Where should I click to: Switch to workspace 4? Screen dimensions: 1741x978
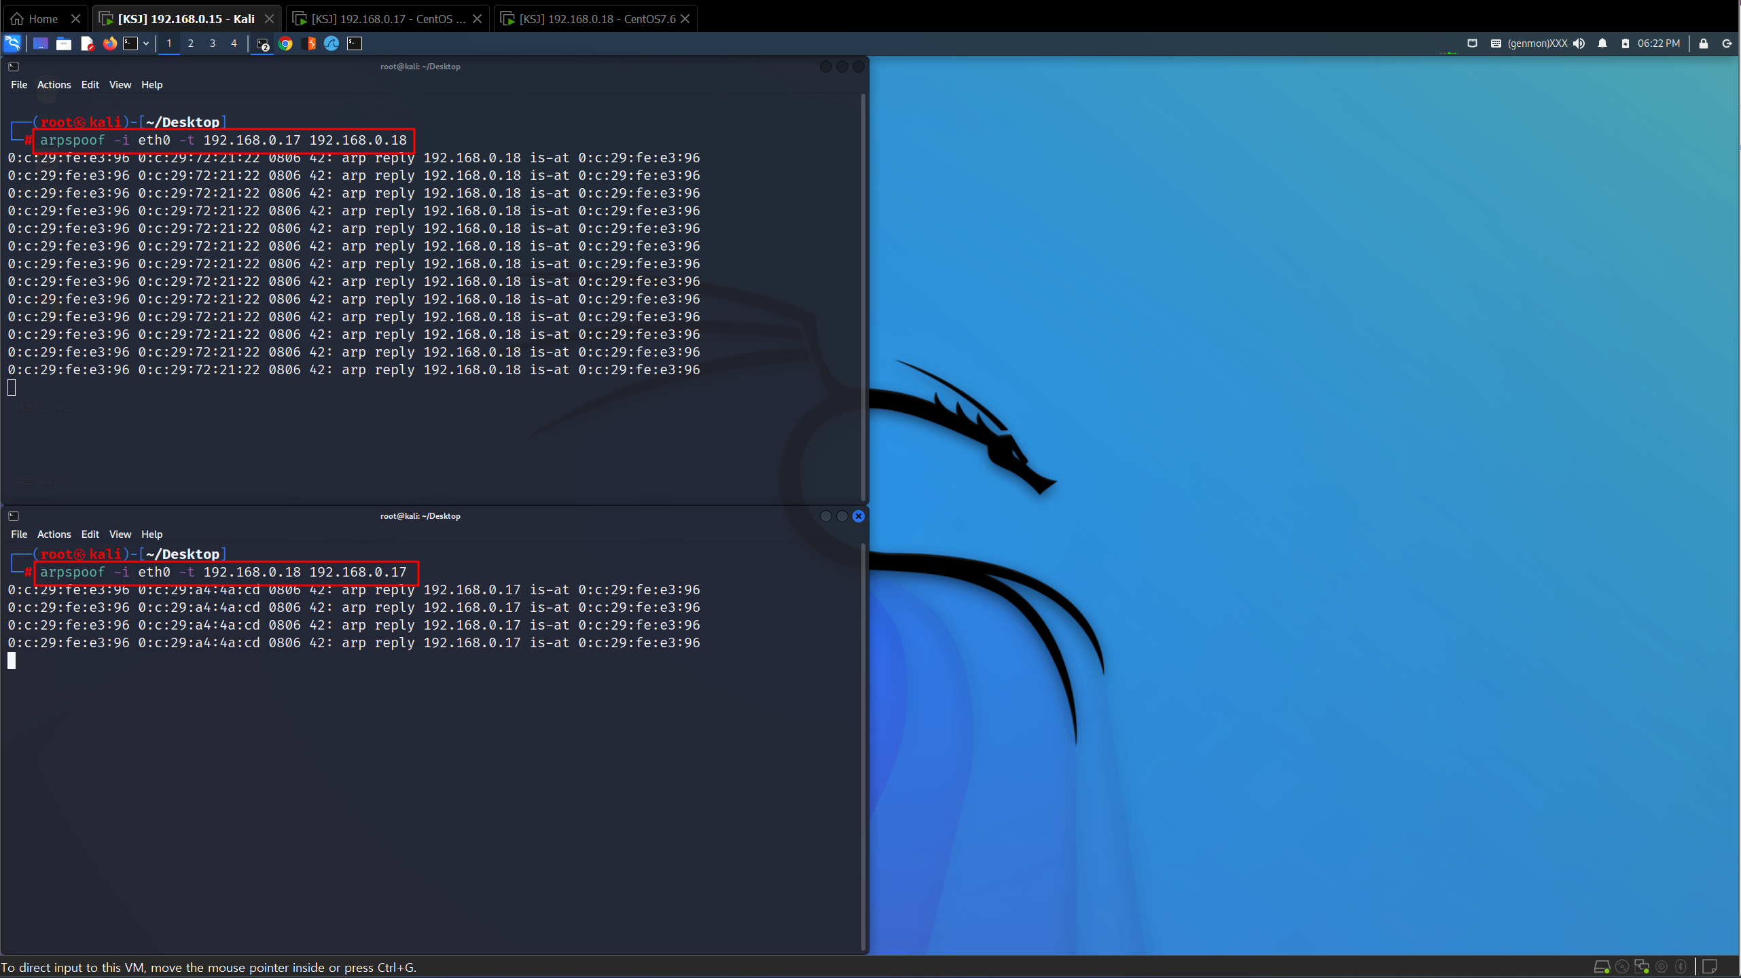pos(234,43)
